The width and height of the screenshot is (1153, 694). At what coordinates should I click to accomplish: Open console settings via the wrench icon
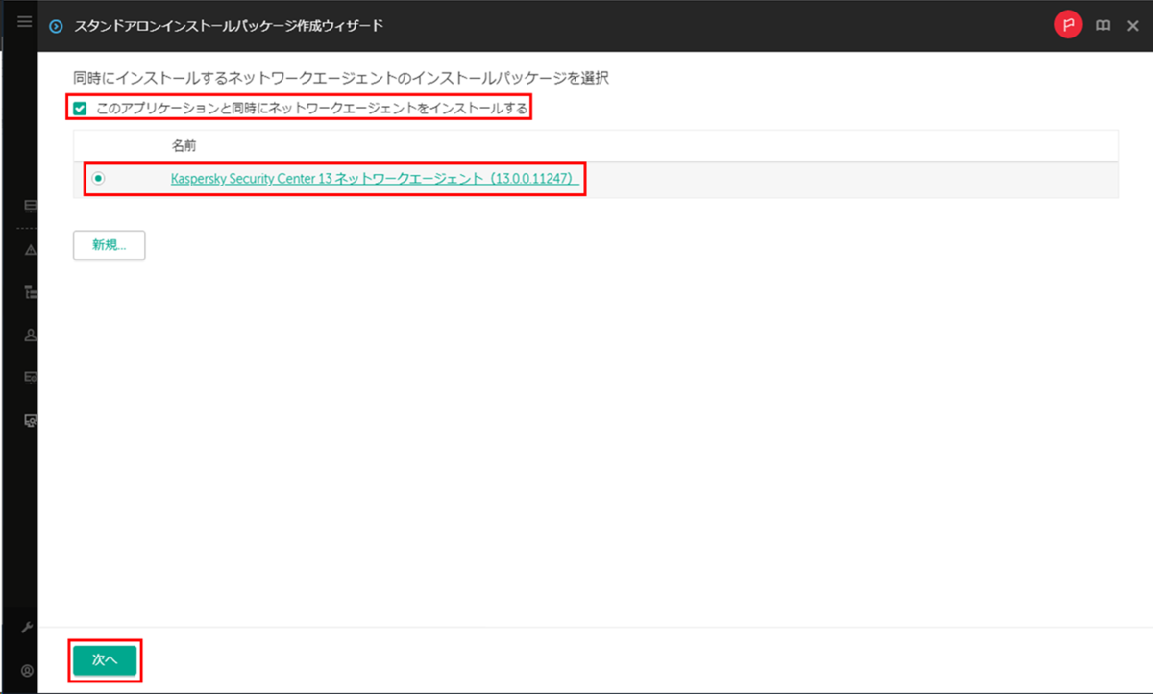[27, 630]
